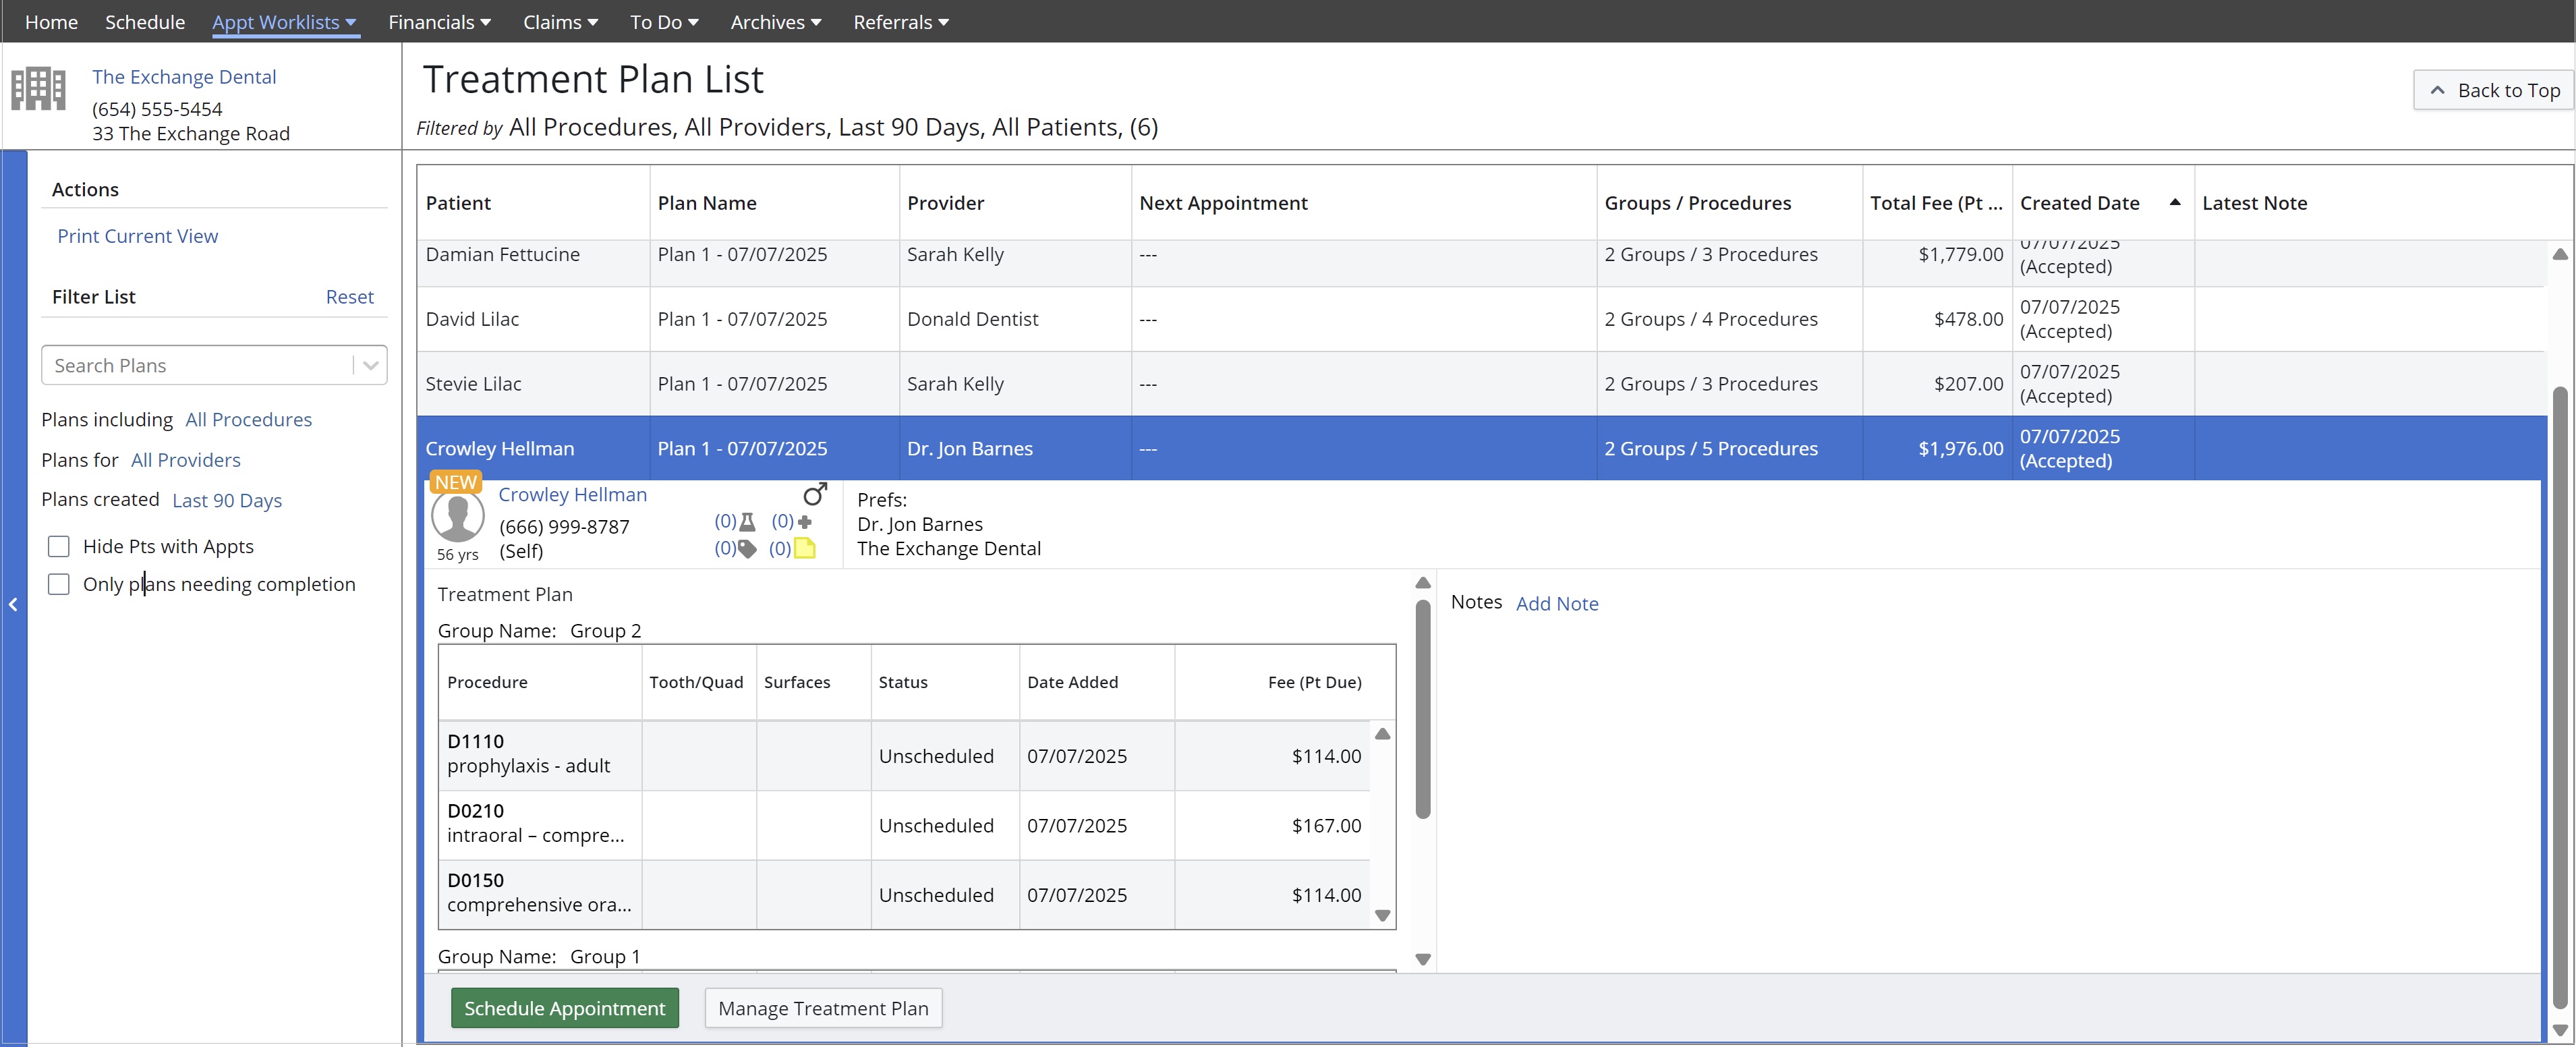
Task: Click the treatment plan panel scrollbar thumb
Action: (x=1423, y=708)
